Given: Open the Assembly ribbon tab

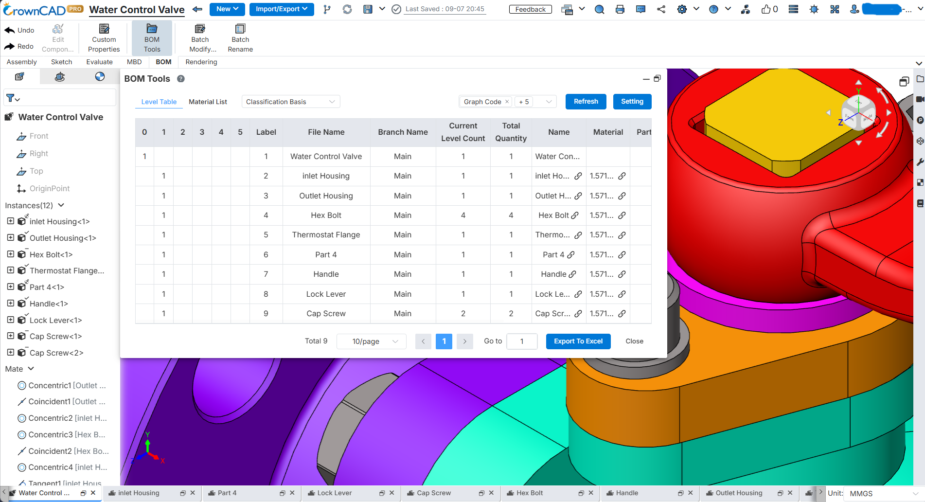Looking at the screenshot, I should pos(22,62).
